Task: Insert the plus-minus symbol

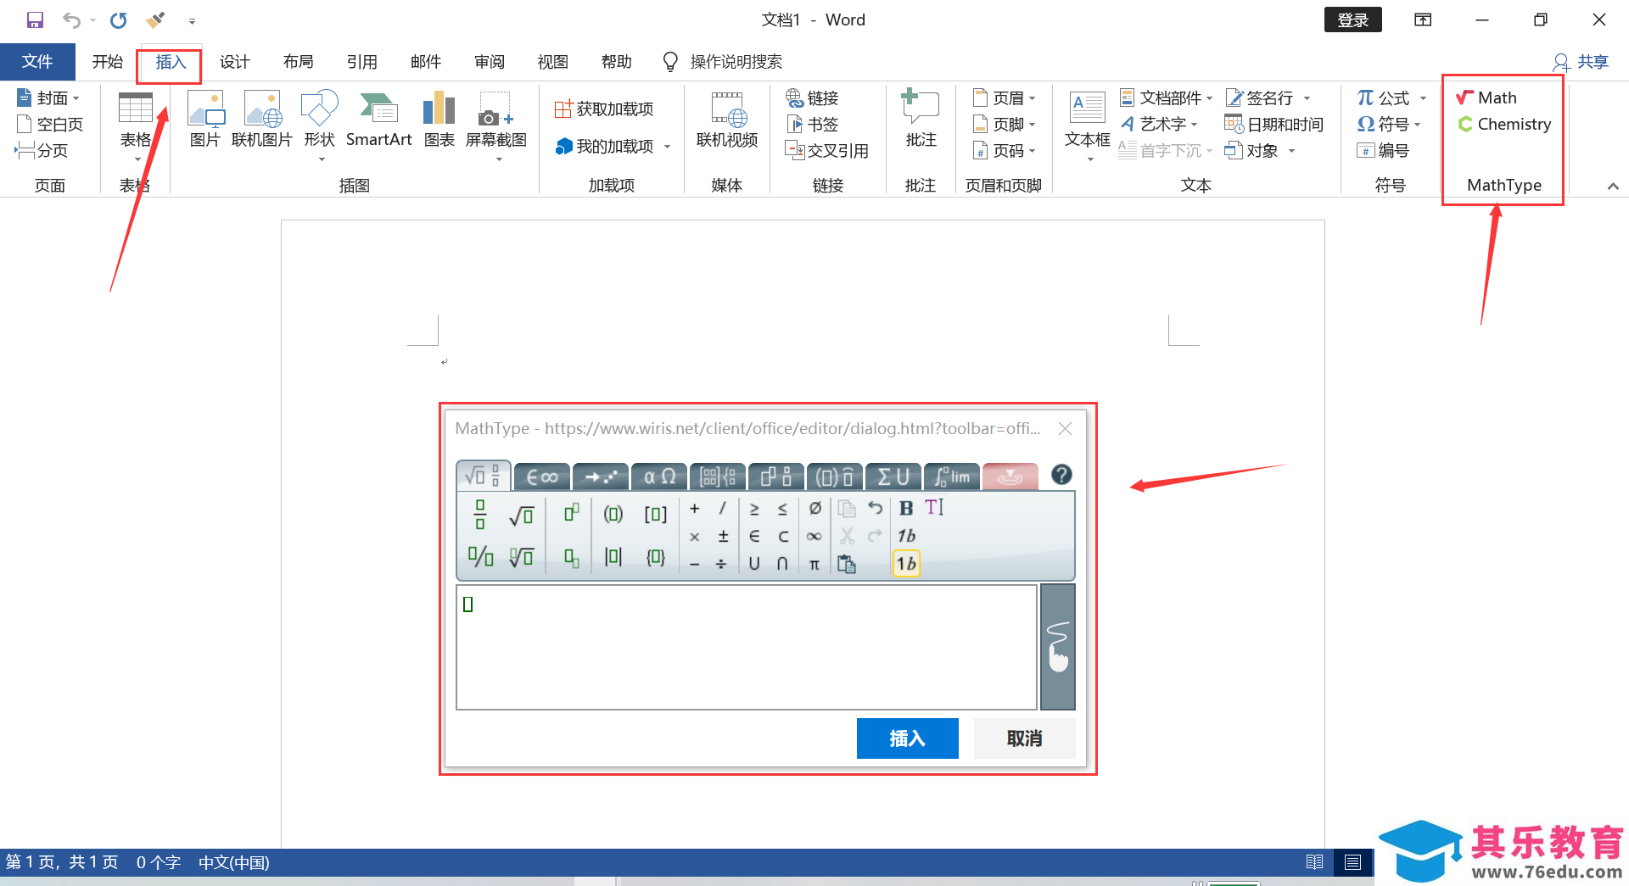Action: coord(723,536)
